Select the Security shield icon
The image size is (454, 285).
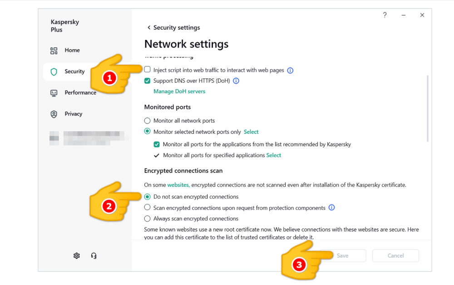coord(54,72)
